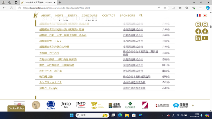Open わかむすめ 燕子花 link
This screenshot has width=212, height=119.
pos(50,71)
